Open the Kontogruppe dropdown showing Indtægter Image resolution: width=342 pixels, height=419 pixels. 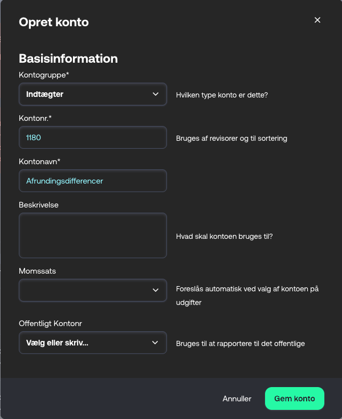93,94
